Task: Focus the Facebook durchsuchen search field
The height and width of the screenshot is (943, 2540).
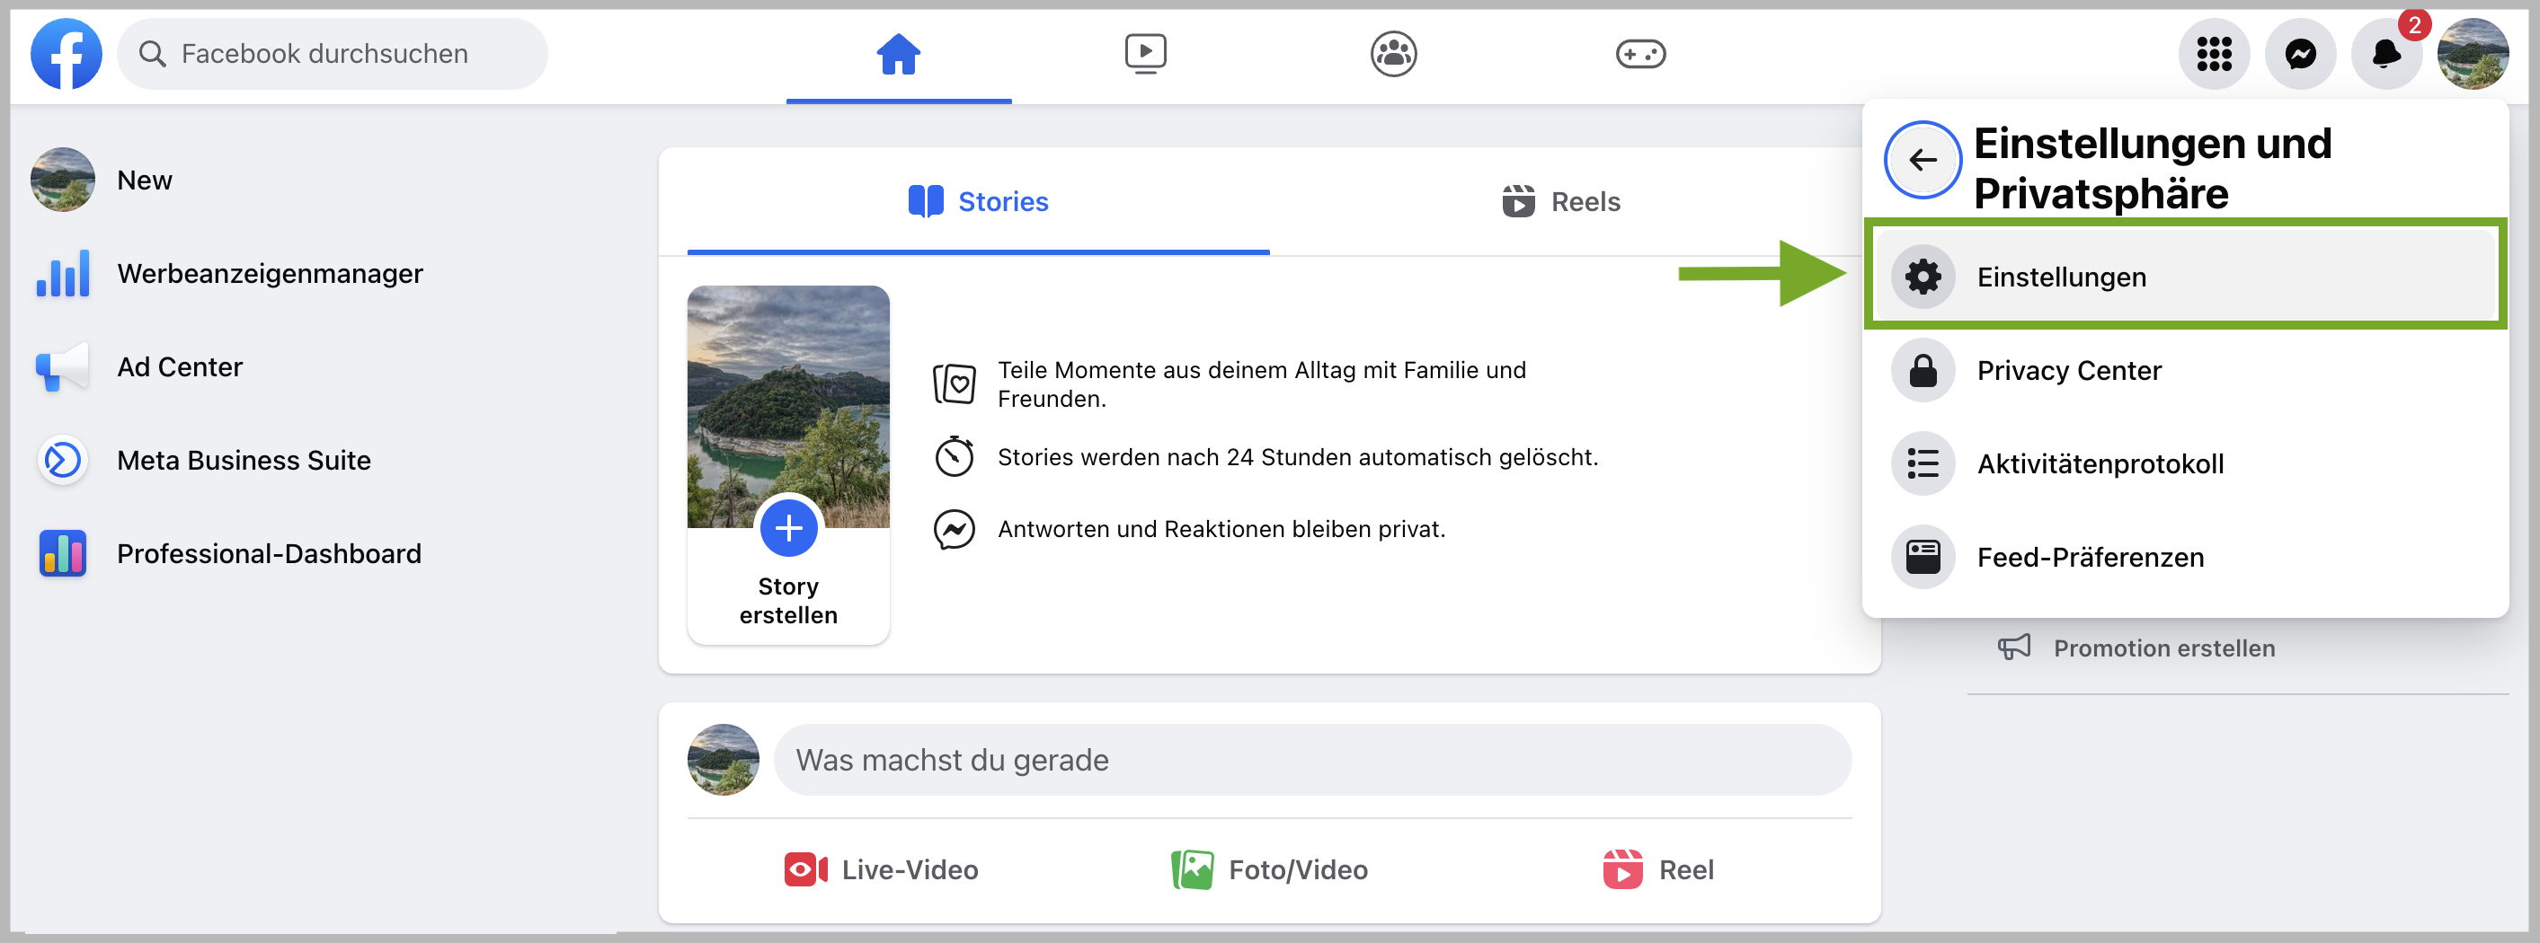Action: (333, 53)
